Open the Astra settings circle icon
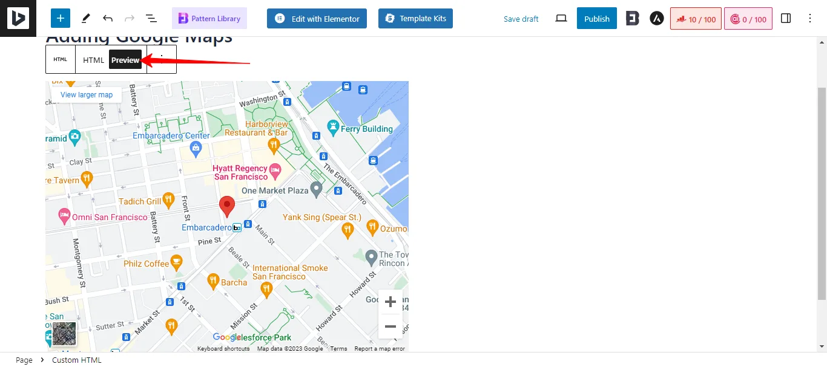The image size is (827, 367). point(657,19)
